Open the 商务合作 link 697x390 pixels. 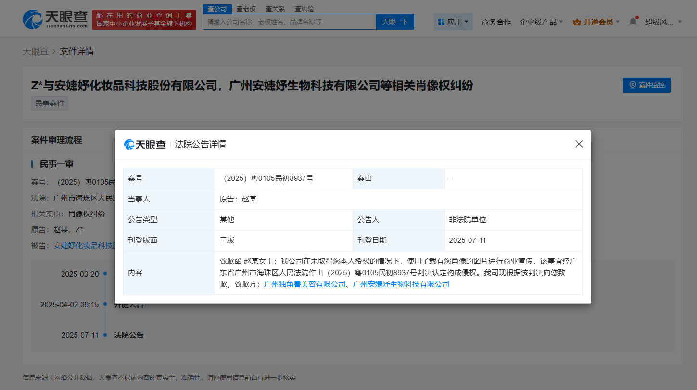496,22
